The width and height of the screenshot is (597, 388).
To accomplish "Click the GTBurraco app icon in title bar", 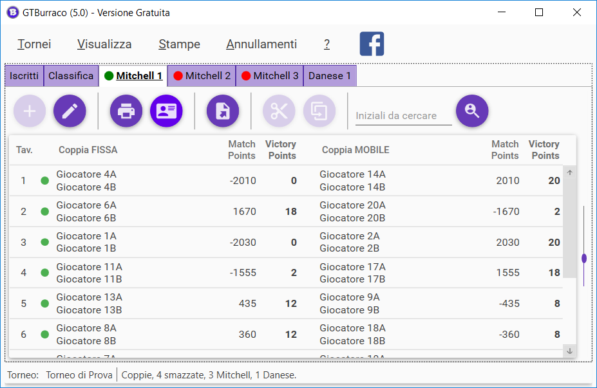I will (x=13, y=13).
